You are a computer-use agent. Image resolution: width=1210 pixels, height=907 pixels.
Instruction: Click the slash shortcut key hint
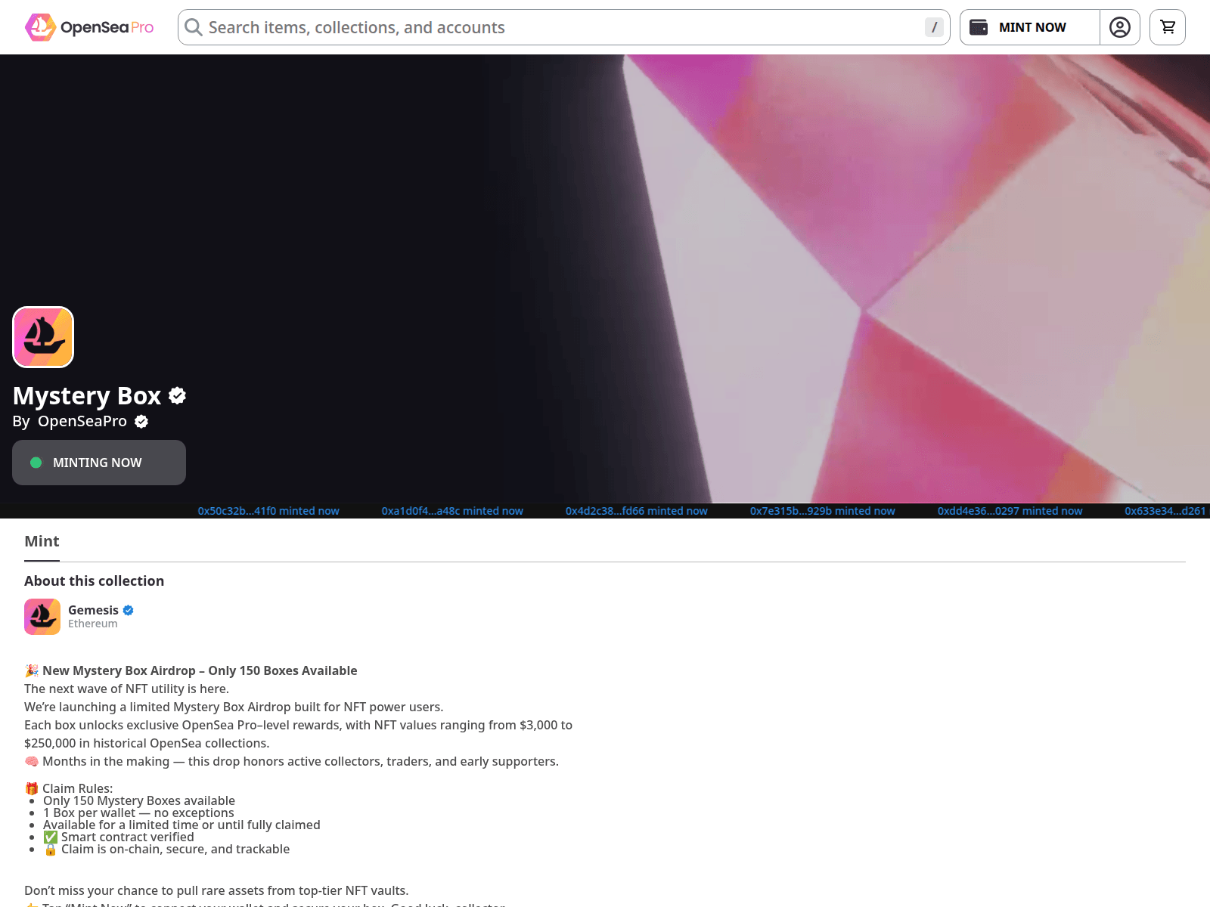(934, 27)
